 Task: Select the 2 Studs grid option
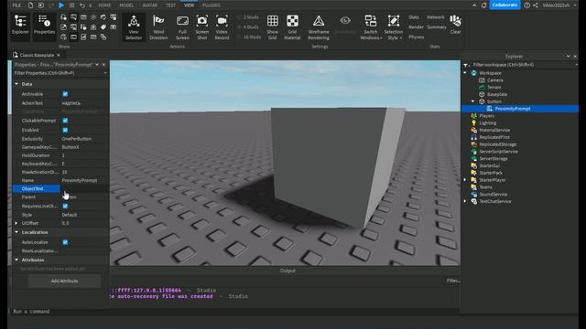point(248,17)
